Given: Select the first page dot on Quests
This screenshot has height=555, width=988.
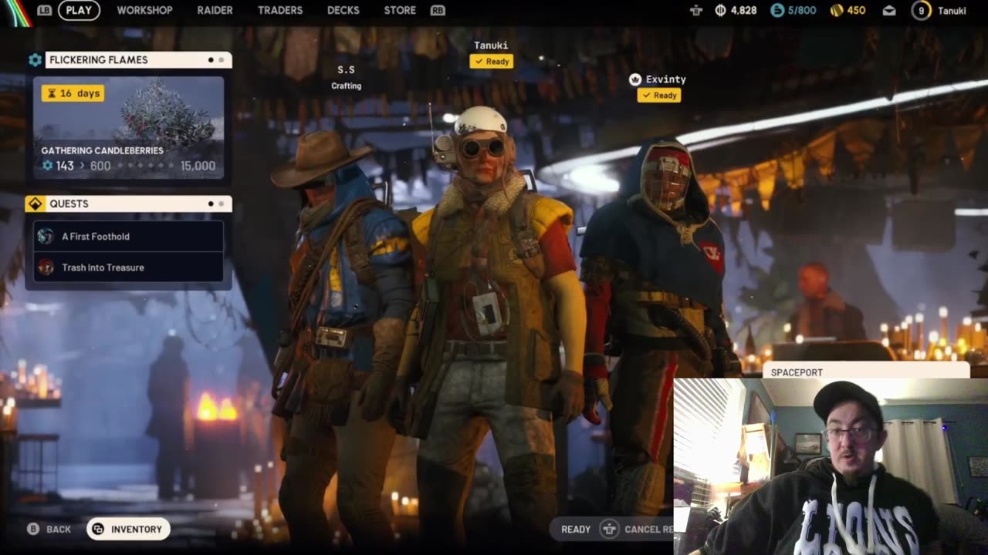Looking at the screenshot, I should 211,204.
